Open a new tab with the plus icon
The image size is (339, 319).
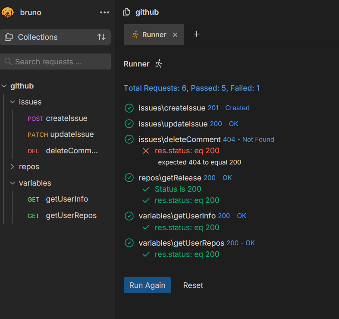[196, 34]
